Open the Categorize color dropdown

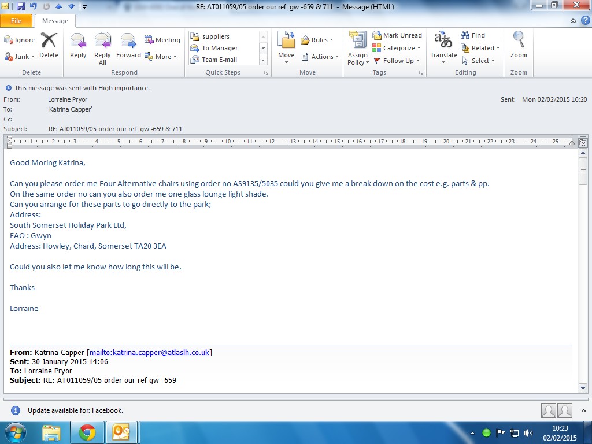[397, 48]
